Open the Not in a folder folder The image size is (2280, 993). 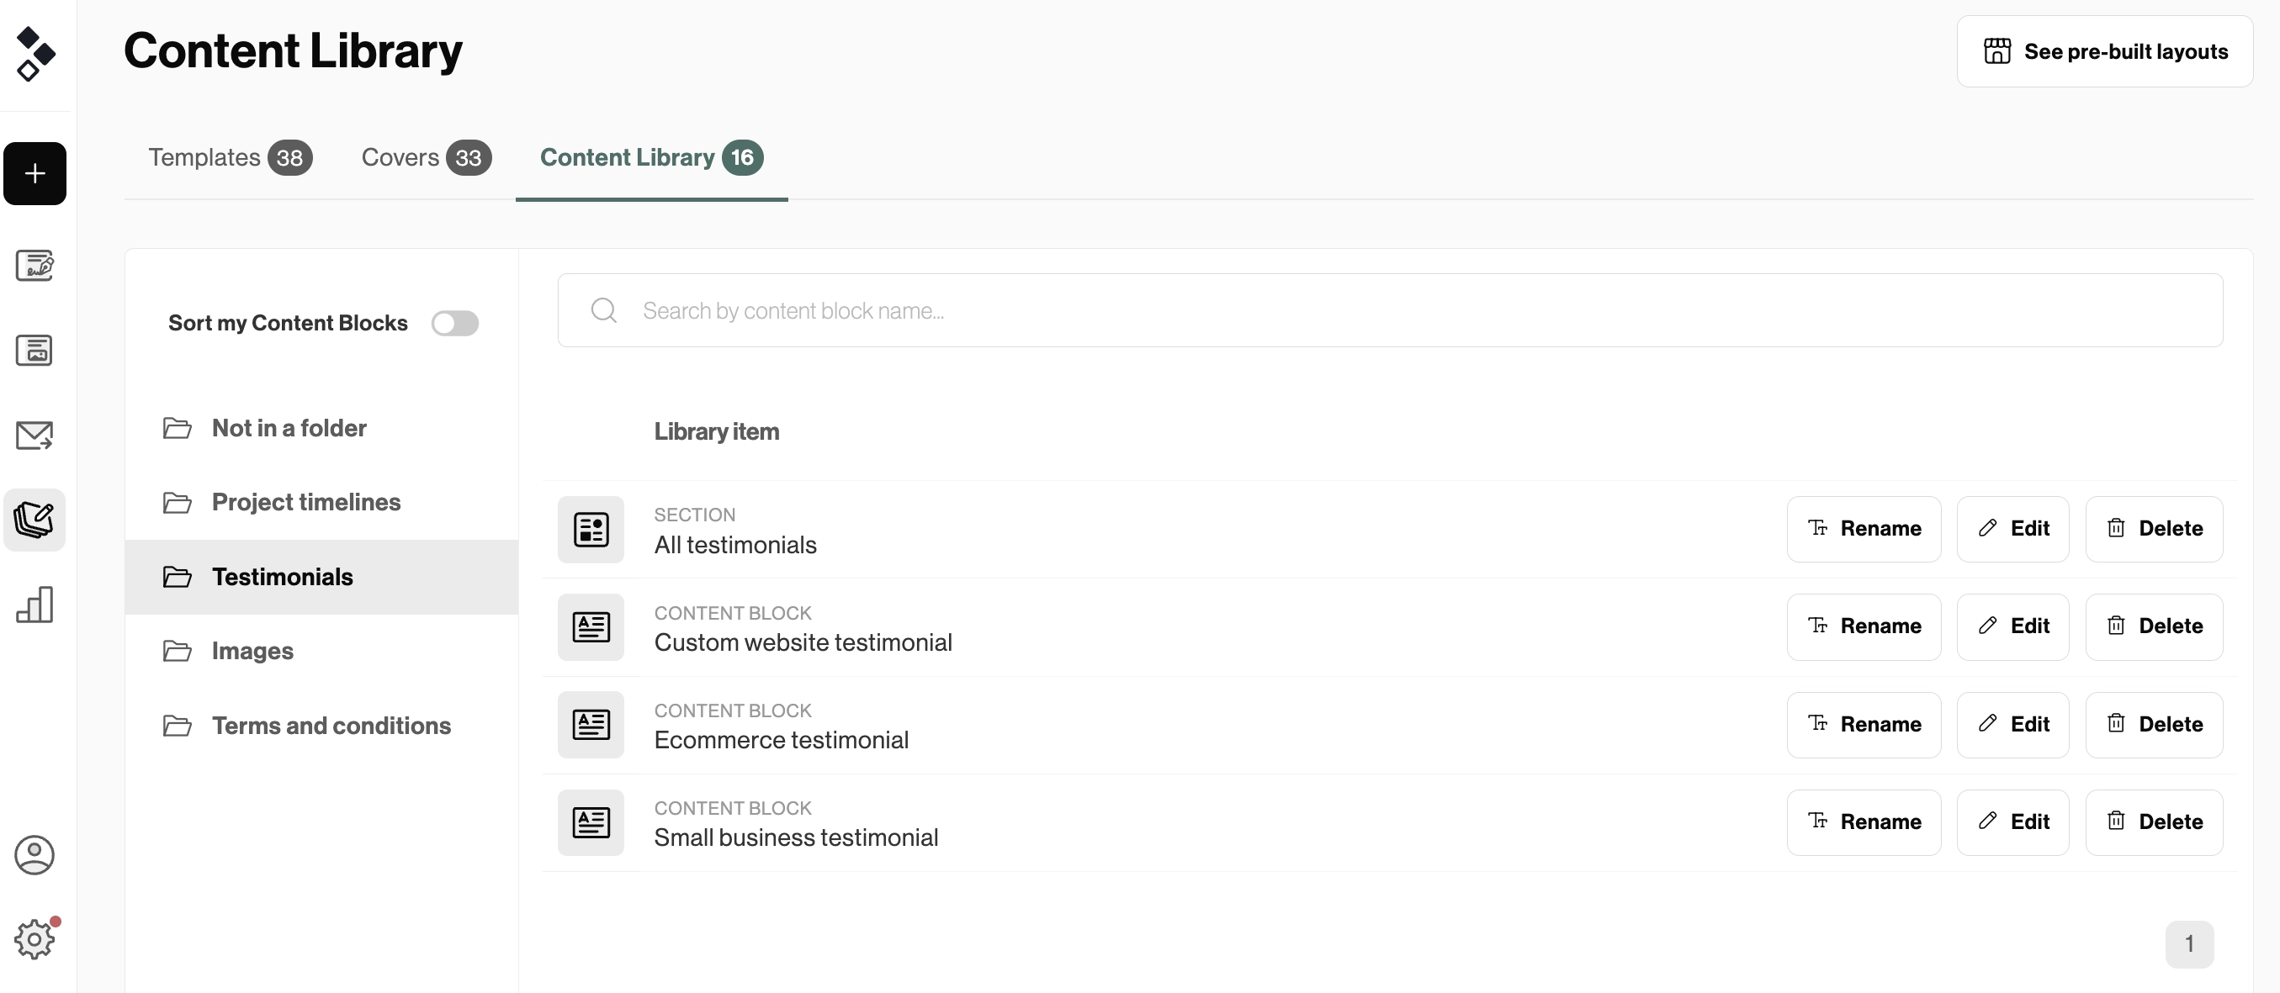pyautogui.click(x=321, y=428)
